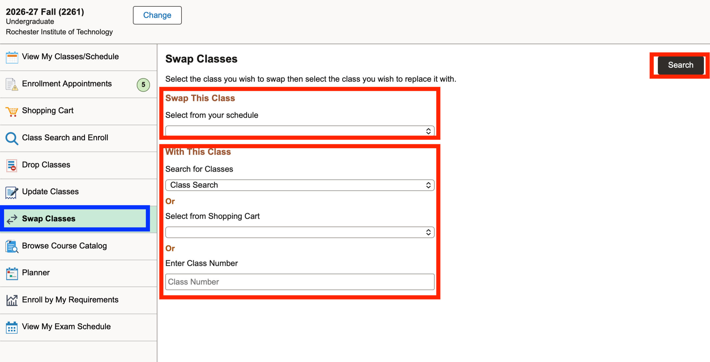
Task: Open the Select from your schedule dropdown
Action: (x=299, y=131)
